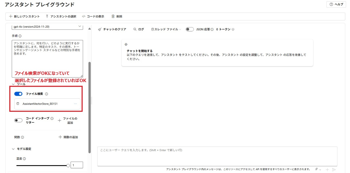Enable the JSON 応答 toggle
Viewport: 350px width, 173px height.
coord(190,29)
